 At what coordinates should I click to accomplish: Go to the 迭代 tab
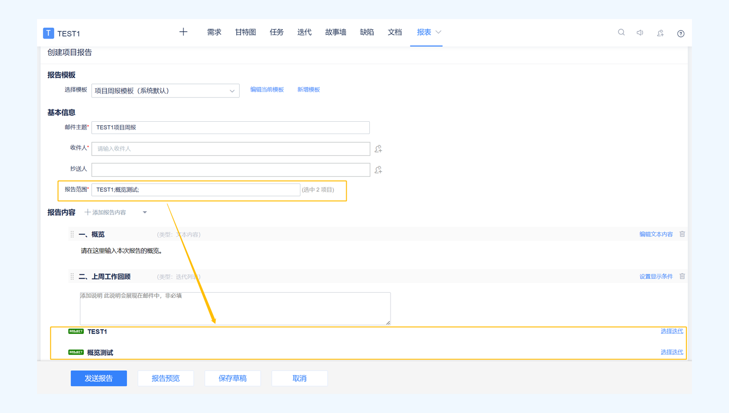(x=304, y=32)
